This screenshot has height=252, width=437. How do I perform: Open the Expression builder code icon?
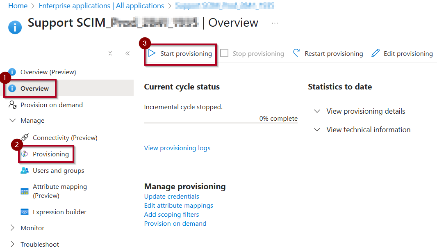point(25,212)
